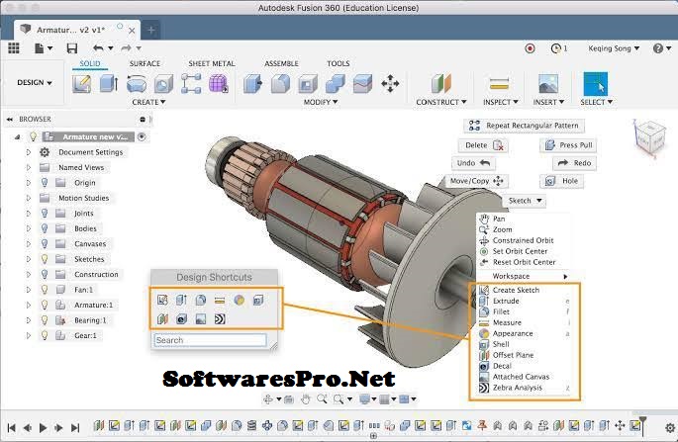The height and width of the screenshot is (442, 678).
Task: Pick the Combine modify icon
Action: (x=336, y=83)
